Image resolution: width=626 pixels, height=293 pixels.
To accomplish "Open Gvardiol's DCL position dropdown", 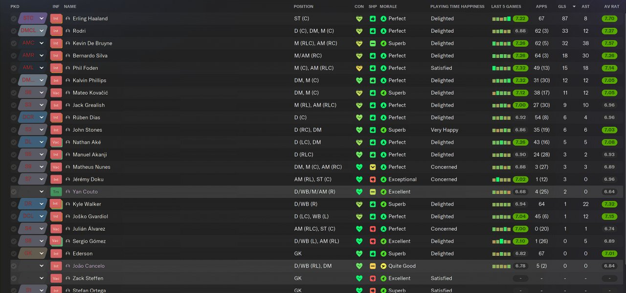I will [x=42, y=216].
